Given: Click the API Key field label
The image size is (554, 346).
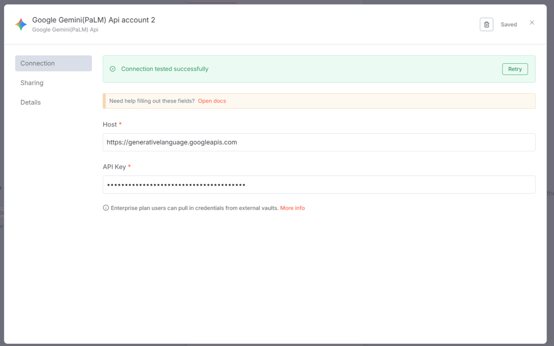Looking at the screenshot, I should coord(114,167).
